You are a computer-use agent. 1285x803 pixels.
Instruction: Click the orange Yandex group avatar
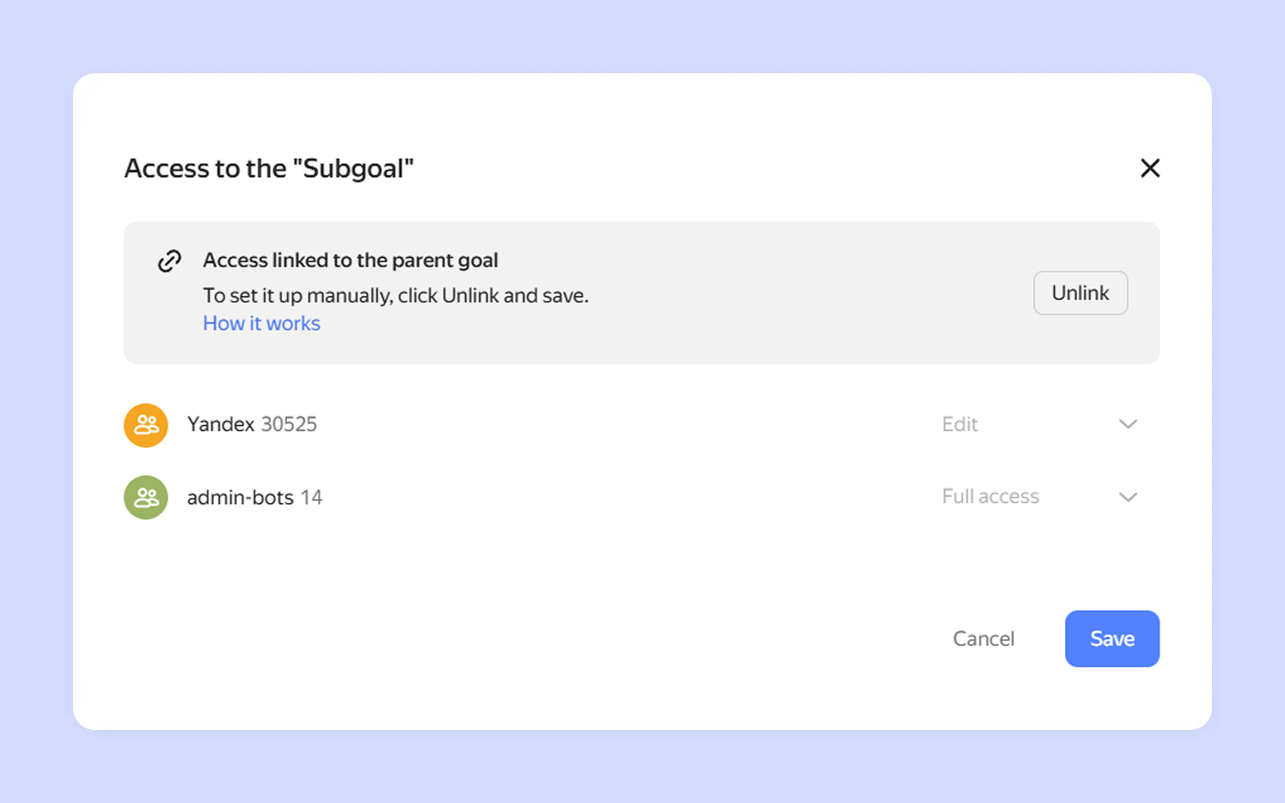pyautogui.click(x=146, y=425)
